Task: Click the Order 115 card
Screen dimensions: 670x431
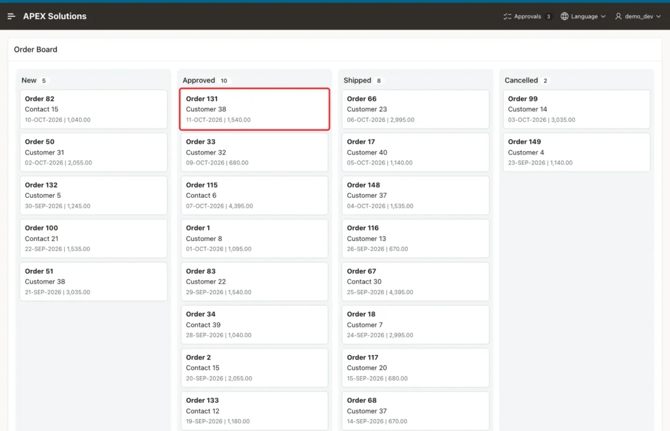Action: (255, 195)
